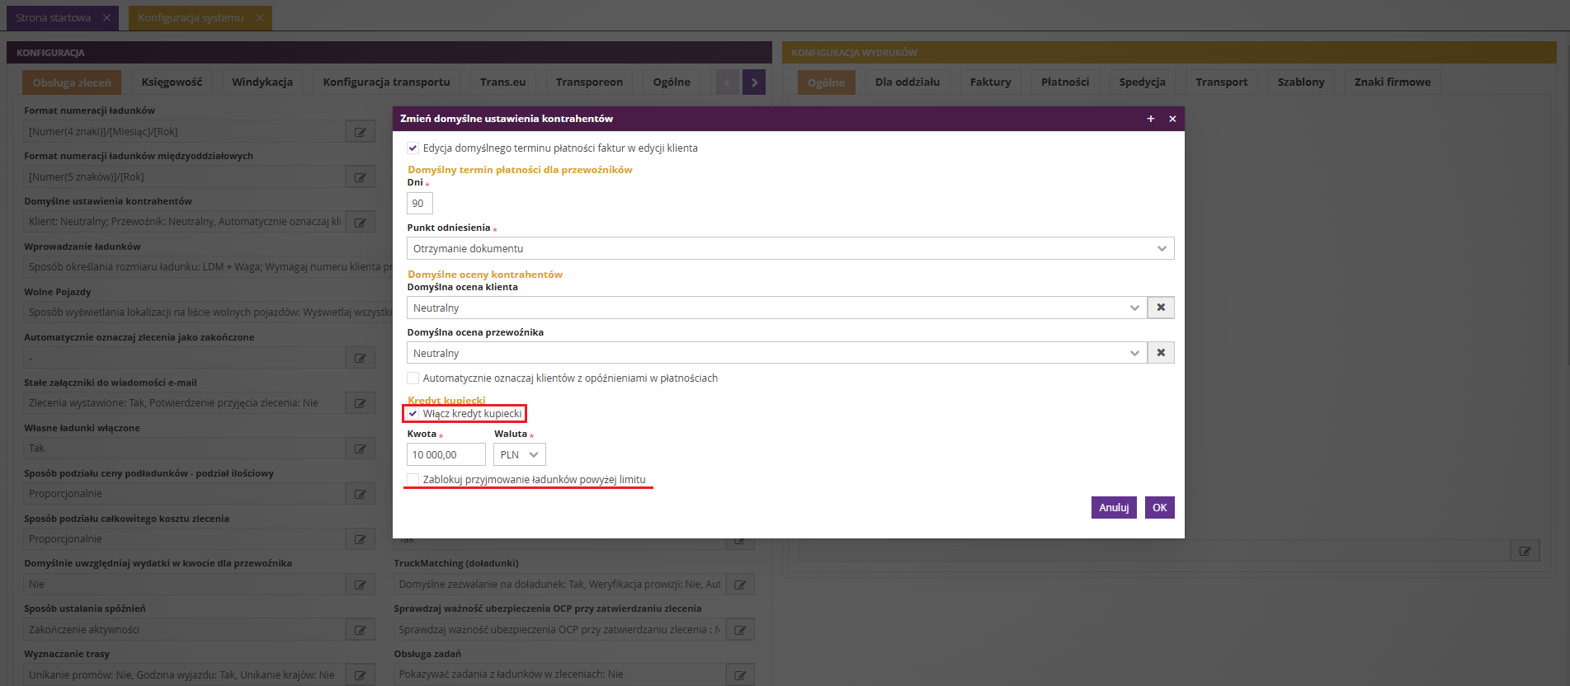Open Konfiguracja transportu tab
This screenshot has width=1570, height=686.
[x=387, y=82]
